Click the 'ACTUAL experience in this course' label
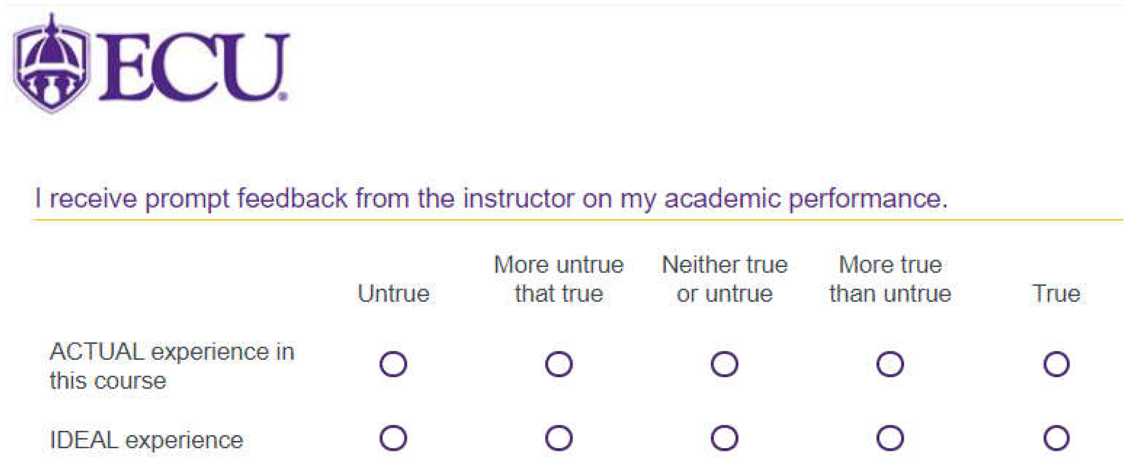 click(x=171, y=366)
